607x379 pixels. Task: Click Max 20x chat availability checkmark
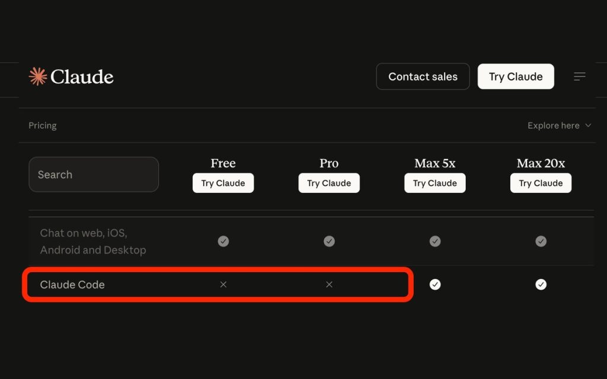pyautogui.click(x=541, y=241)
